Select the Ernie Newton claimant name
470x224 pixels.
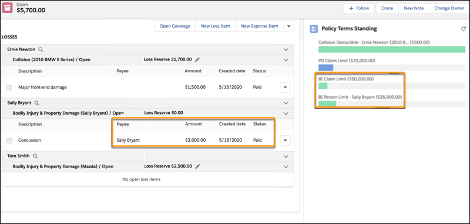(x=21, y=49)
